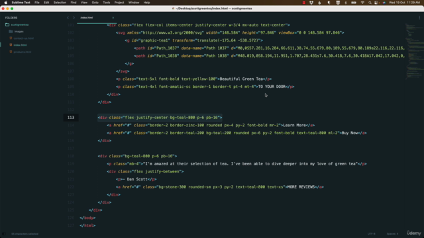Screen dimensions: 424x238
Task: Open contact-us.html from the sidebar
Action: coord(24,38)
